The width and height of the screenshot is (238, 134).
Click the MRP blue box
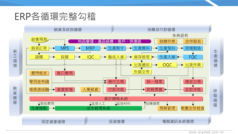point(90,48)
